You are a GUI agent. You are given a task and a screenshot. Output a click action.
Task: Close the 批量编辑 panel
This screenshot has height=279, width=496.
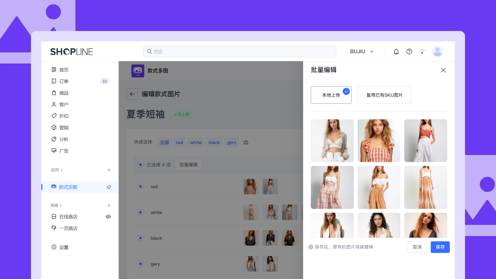(443, 70)
